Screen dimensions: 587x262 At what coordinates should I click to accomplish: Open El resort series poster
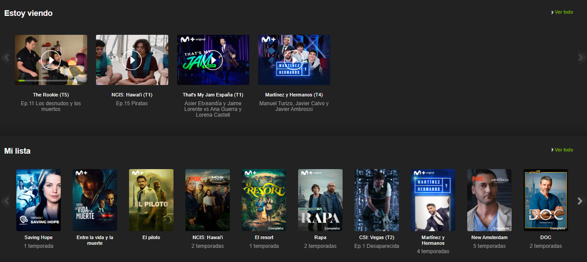[264, 200]
